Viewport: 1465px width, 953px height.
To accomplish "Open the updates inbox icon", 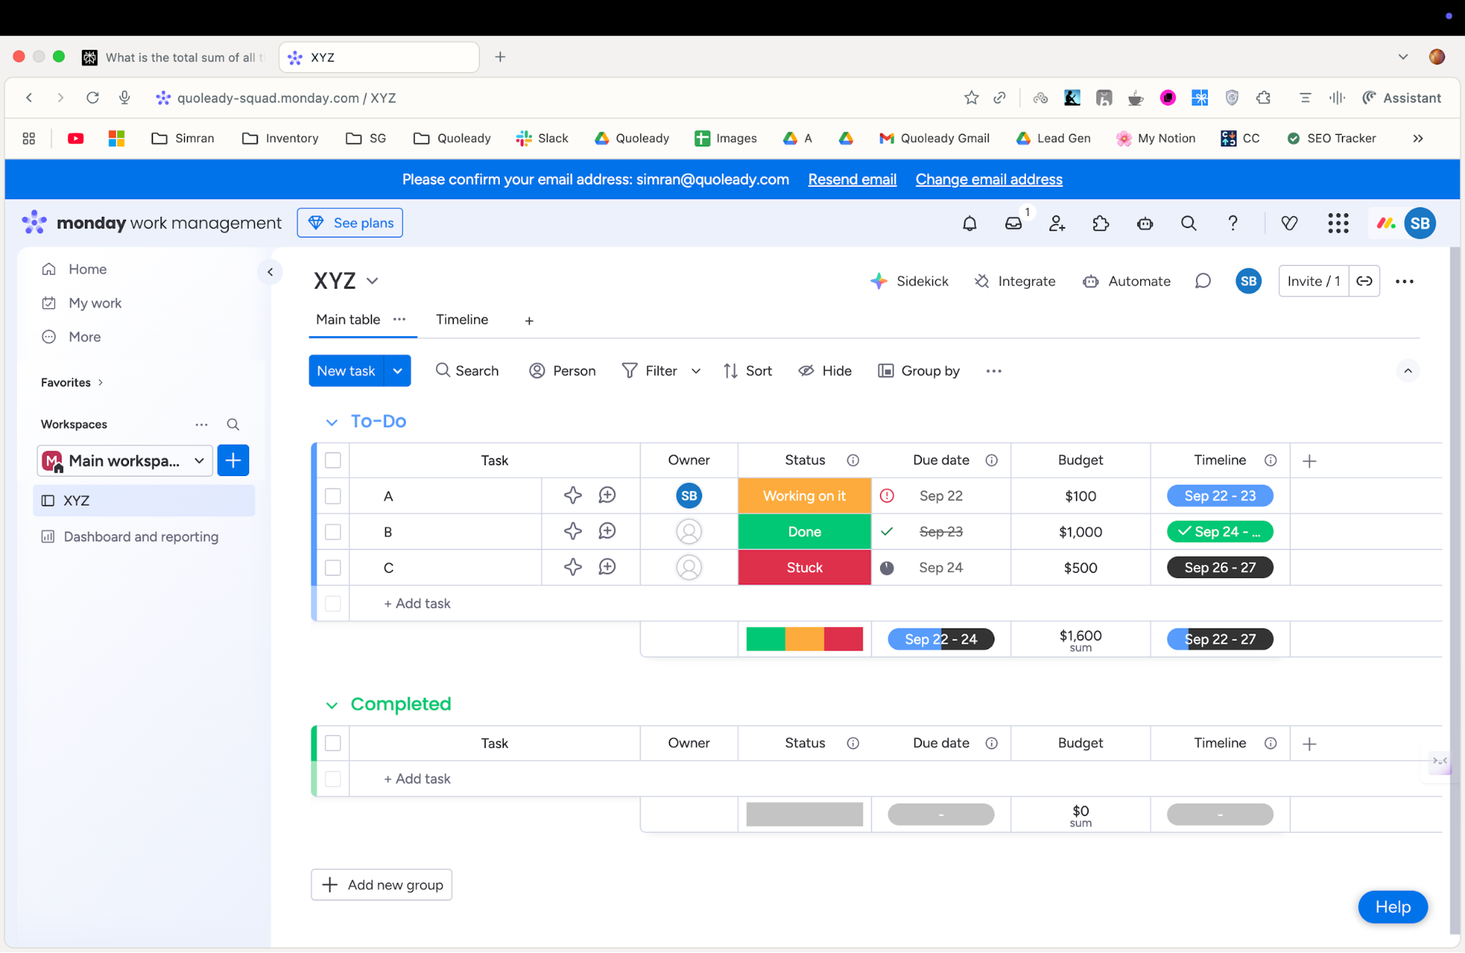I will [x=1013, y=223].
